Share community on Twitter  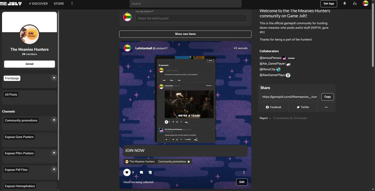[x=303, y=107]
